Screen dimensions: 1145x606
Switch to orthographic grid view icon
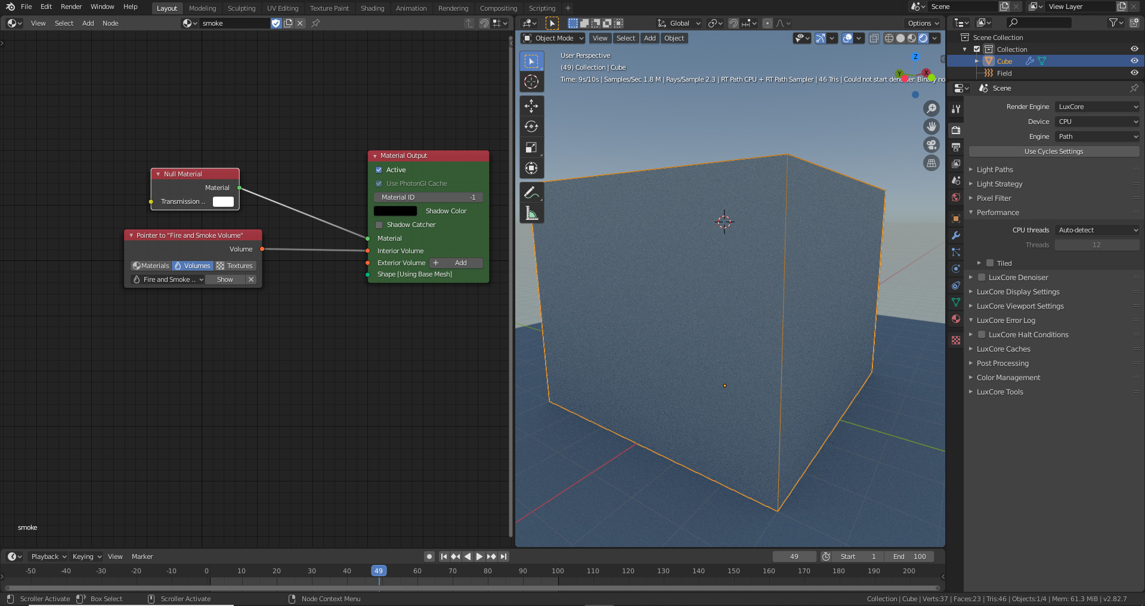[931, 163]
